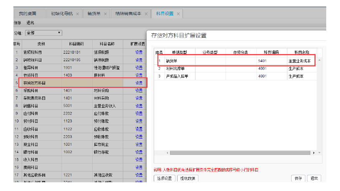Open the 分组 dropdown showing 全部
This screenshot has height=191, width=340.
click(43, 32)
